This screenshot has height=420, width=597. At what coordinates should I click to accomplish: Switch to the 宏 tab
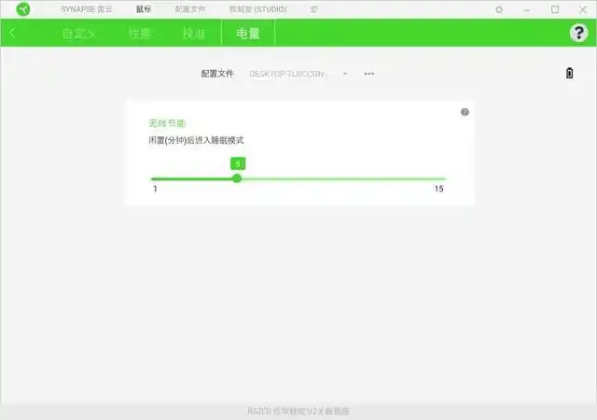pyautogui.click(x=313, y=9)
